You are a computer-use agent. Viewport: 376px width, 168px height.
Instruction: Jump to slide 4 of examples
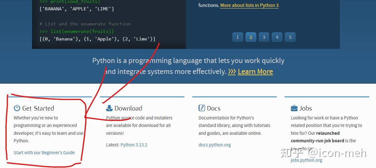[x=277, y=37]
